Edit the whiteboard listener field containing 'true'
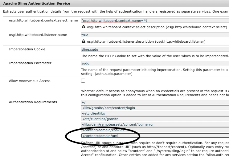The image size is (229, 156). coord(155,35)
